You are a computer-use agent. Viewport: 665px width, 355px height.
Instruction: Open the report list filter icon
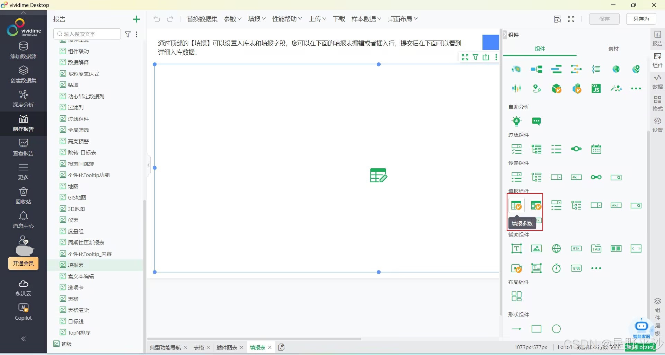128,34
